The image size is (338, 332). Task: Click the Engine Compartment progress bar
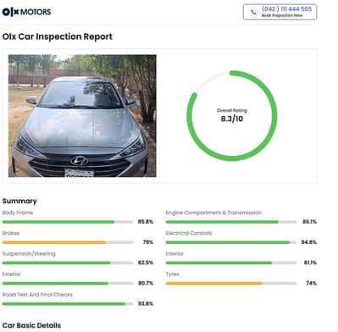[x=231, y=222]
